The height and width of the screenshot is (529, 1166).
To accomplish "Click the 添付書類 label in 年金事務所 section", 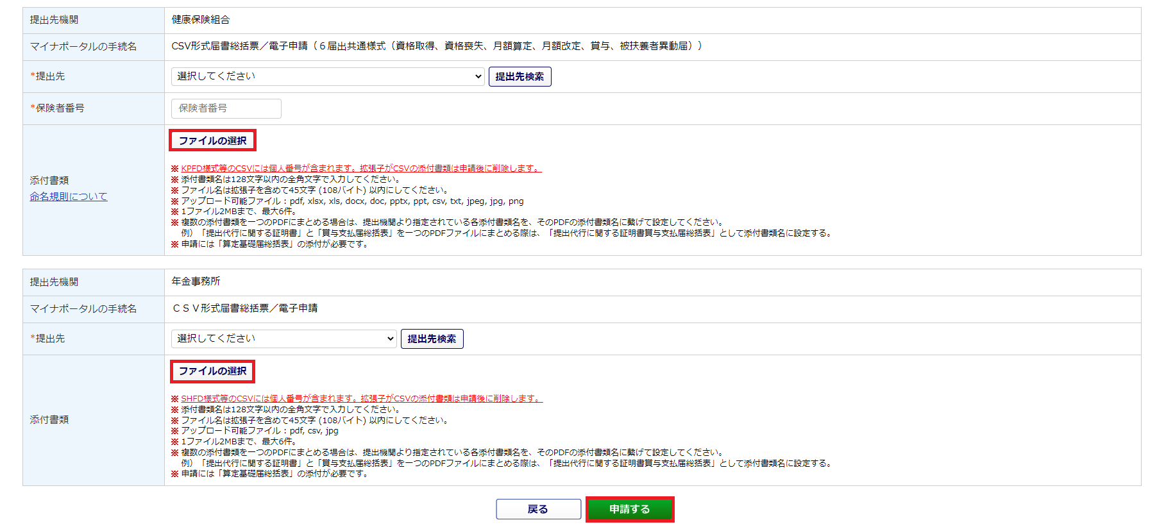I will point(49,419).
